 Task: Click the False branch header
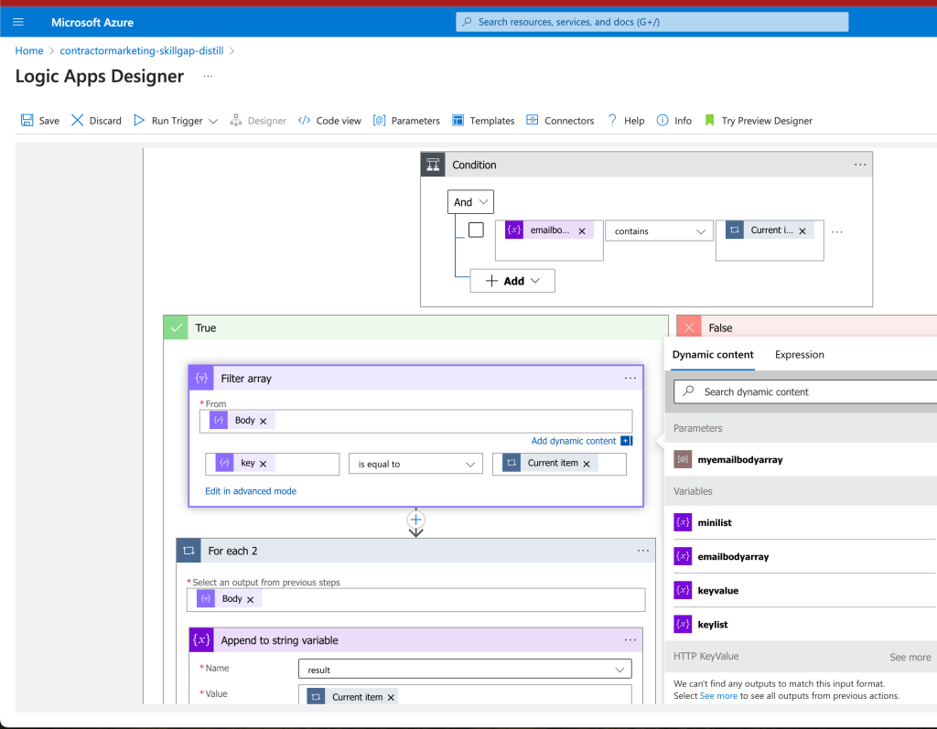[x=807, y=327]
